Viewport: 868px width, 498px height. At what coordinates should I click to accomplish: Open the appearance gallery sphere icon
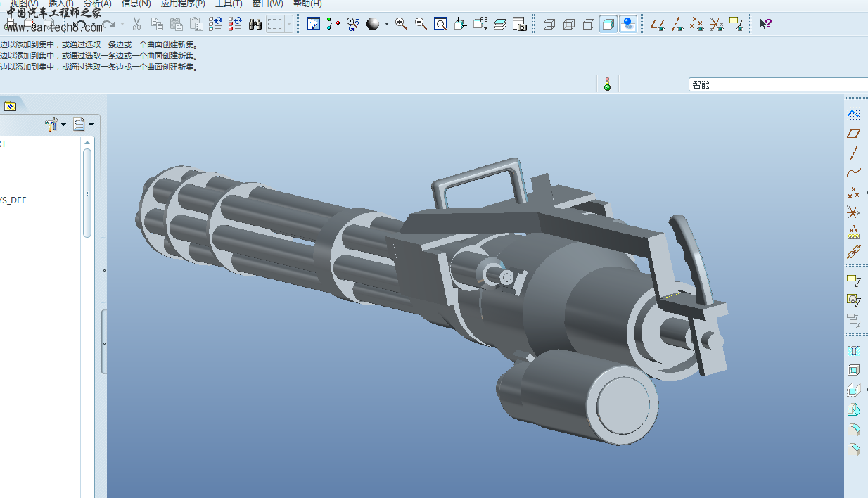pos(373,24)
